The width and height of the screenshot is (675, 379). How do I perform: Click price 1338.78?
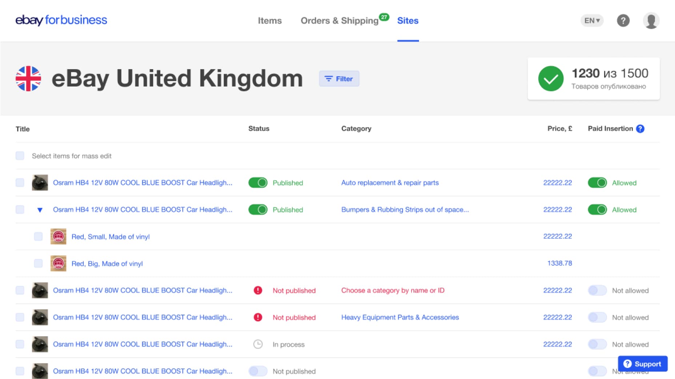(559, 263)
